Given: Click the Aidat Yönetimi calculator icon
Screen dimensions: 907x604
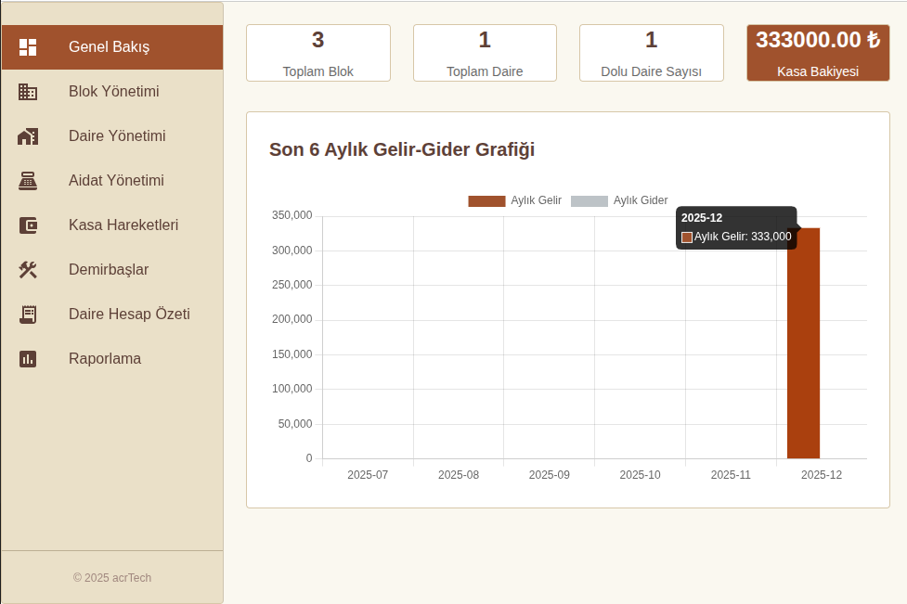Looking at the screenshot, I should (28, 180).
